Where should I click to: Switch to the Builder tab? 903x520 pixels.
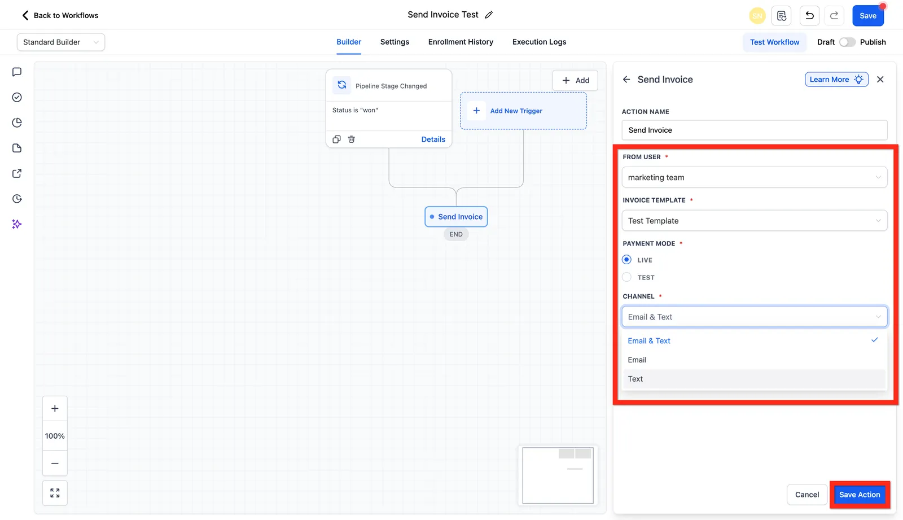point(349,42)
